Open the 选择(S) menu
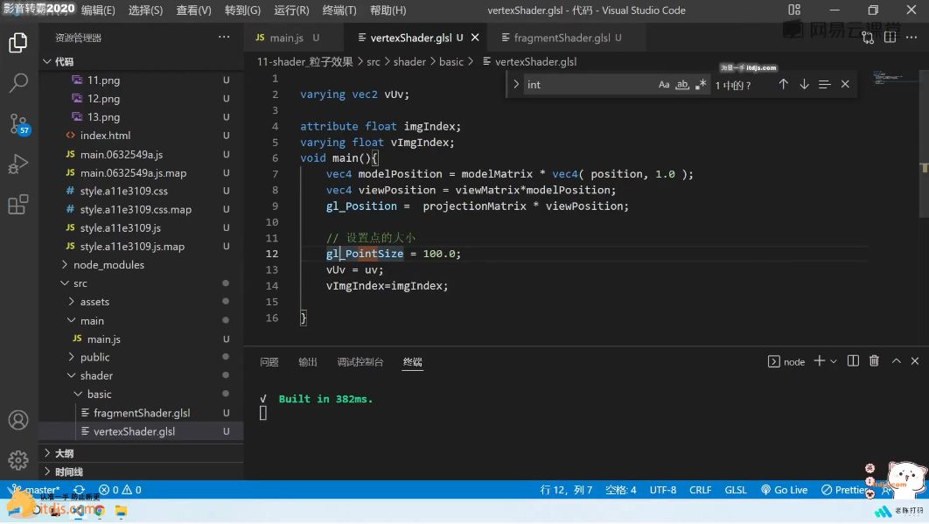 (x=146, y=10)
